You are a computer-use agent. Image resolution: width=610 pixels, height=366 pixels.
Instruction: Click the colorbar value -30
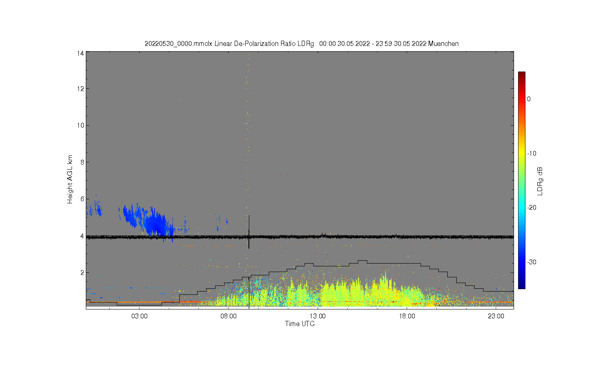click(x=532, y=262)
